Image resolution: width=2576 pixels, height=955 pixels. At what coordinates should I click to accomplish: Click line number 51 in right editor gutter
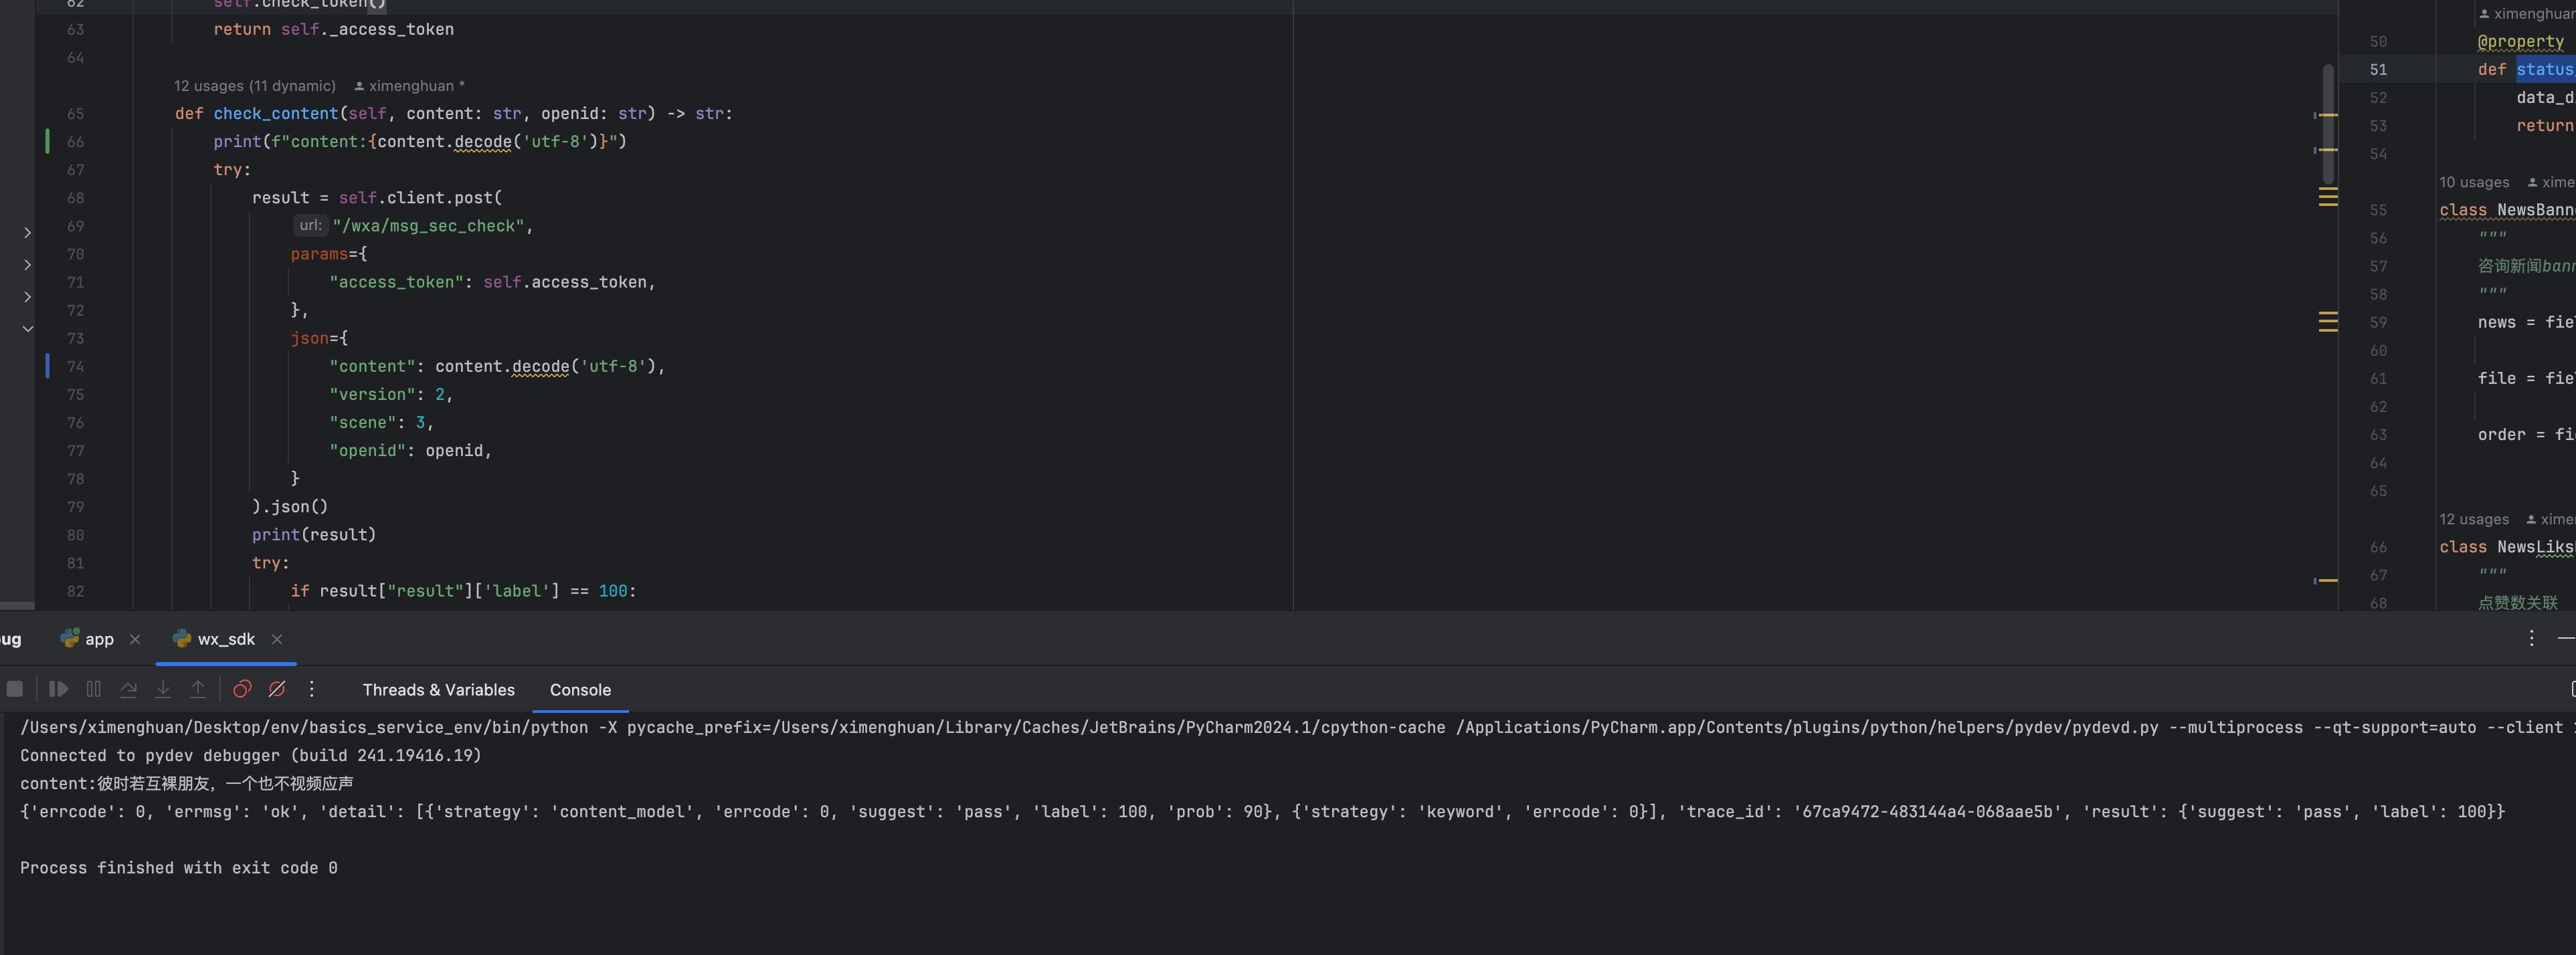(2378, 70)
